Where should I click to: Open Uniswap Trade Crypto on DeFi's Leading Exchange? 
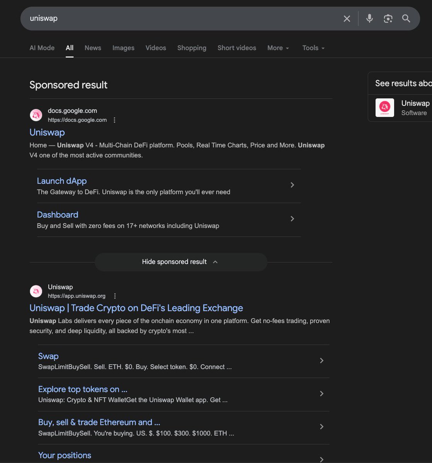point(136,308)
